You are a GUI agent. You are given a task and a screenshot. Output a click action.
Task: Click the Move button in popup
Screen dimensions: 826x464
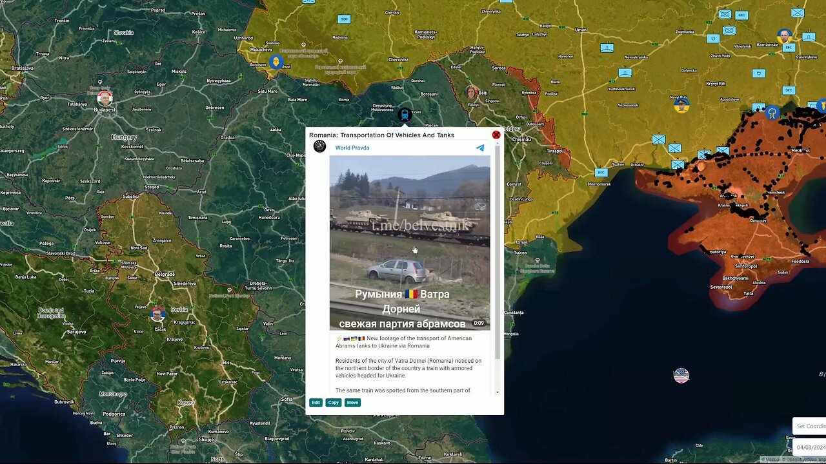coord(352,402)
